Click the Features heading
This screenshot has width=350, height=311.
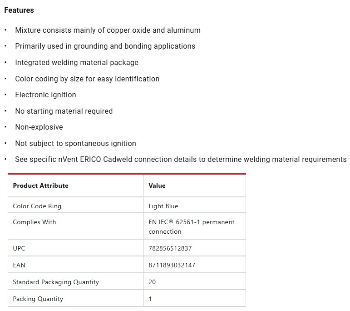19,10
